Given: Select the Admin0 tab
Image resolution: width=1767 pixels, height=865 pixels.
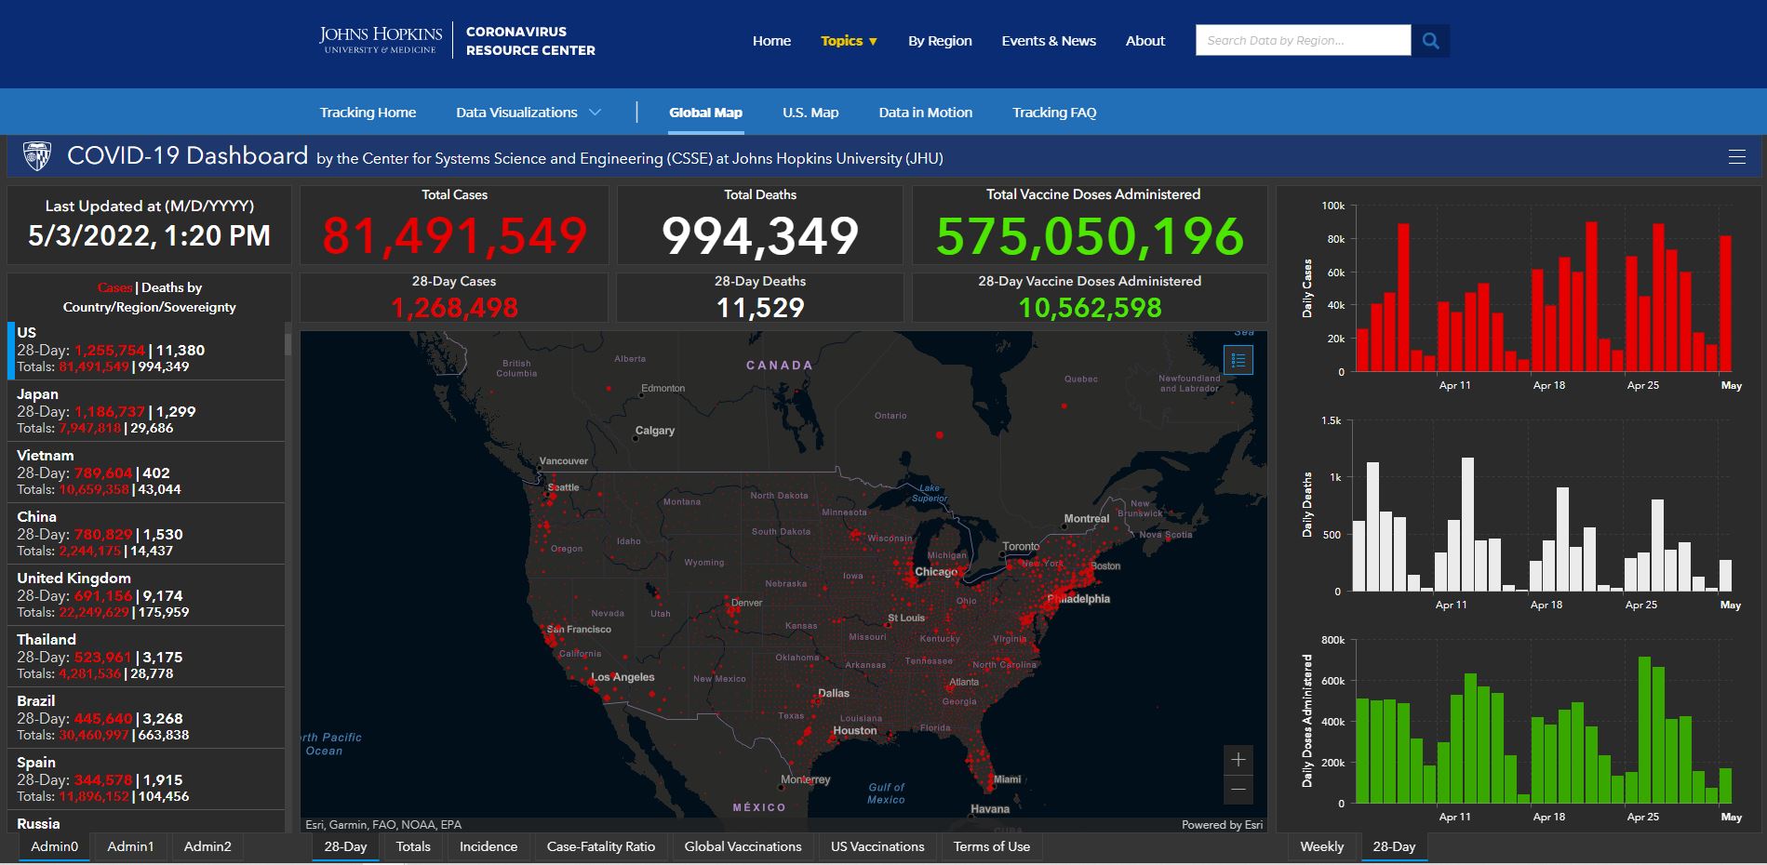Looking at the screenshot, I should pos(55,847).
